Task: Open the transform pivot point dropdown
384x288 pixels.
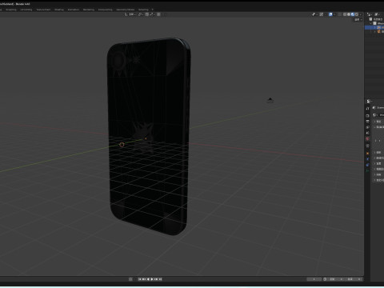Action: pos(141,14)
